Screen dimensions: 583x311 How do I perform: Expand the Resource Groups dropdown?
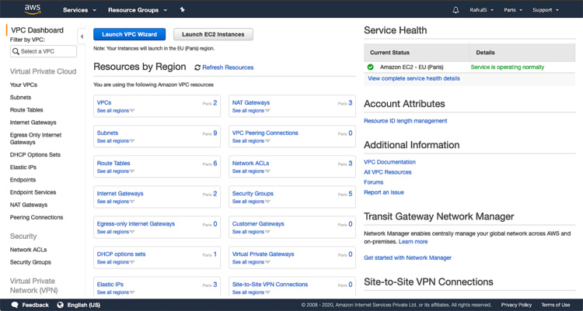click(x=137, y=10)
